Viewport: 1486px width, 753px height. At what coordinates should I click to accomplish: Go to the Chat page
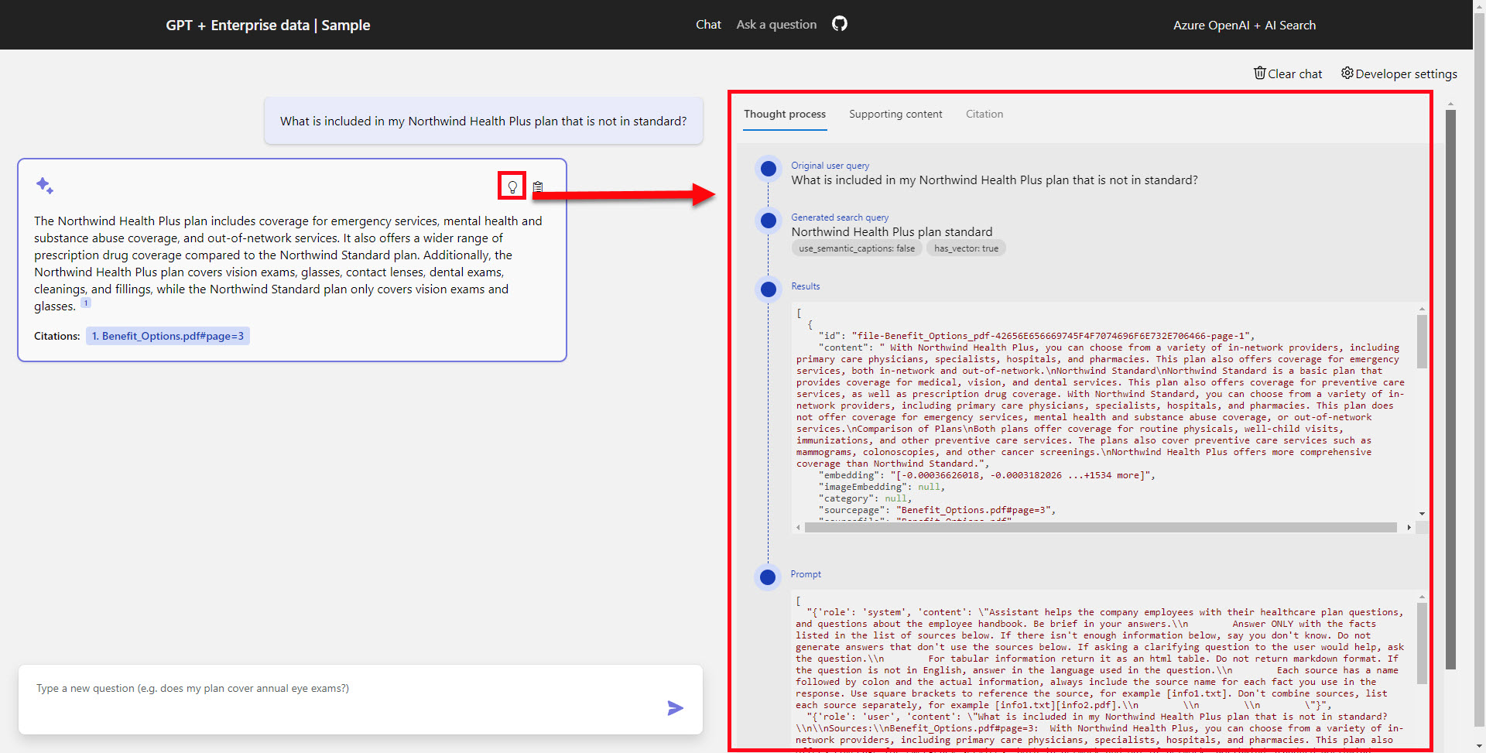click(x=708, y=25)
